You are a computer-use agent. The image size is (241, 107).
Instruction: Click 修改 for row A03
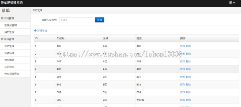pos(183,69)
